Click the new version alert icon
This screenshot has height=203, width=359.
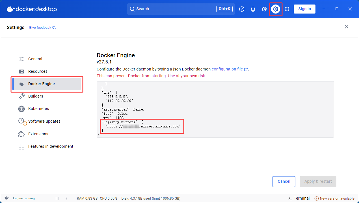(x=317, y=198)
